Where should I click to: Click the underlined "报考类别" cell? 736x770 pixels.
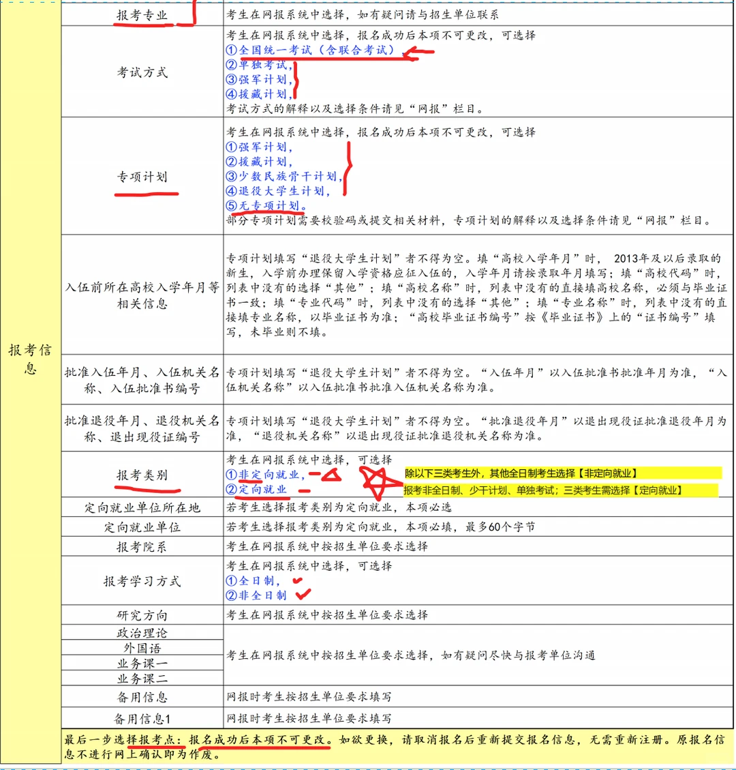click(x=142, y=473)
